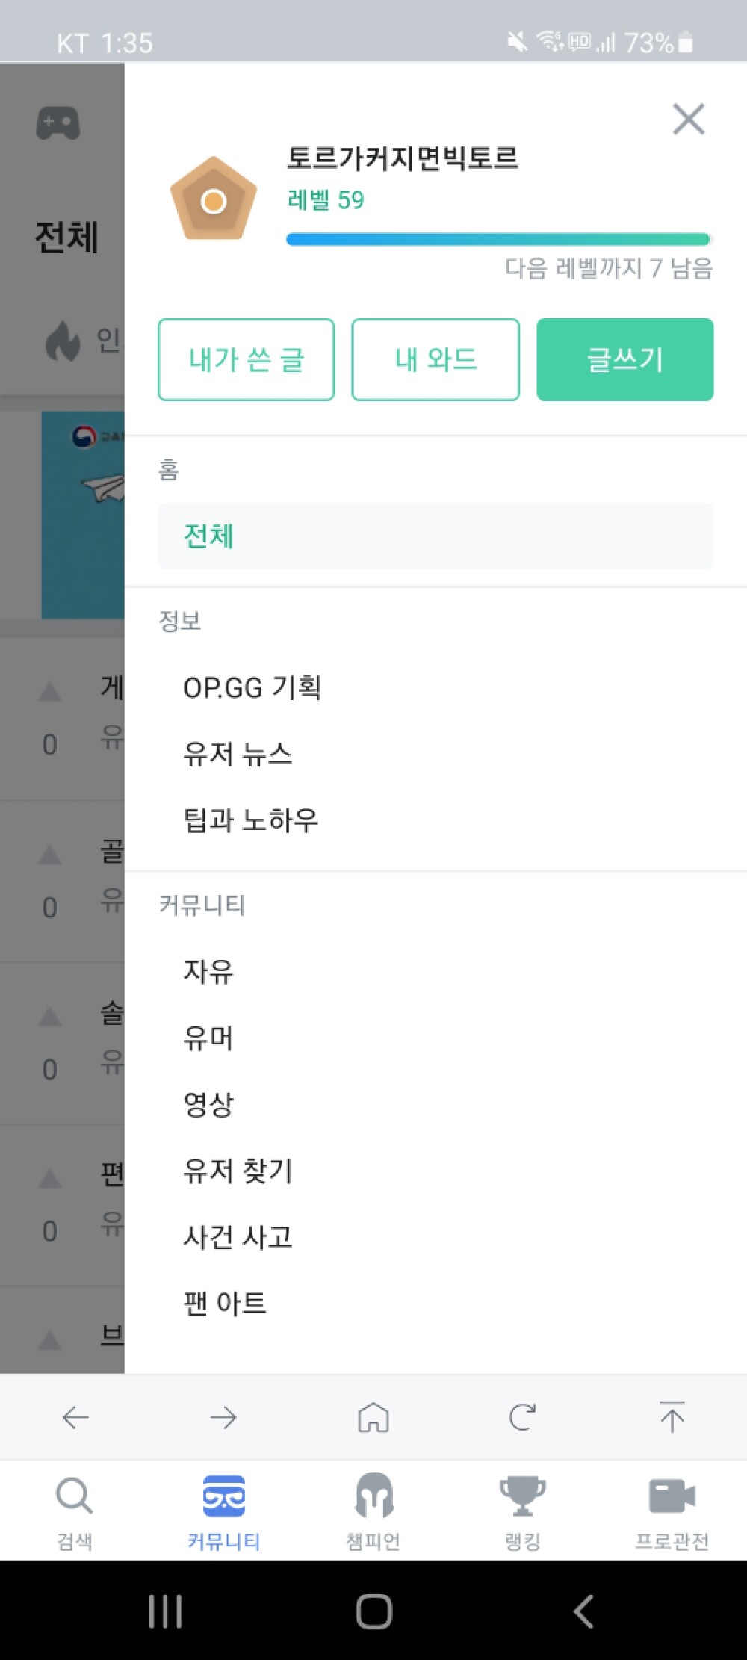Image resolution: width=747 pixels, height=1660 pixels.
Task: Tap the browser home icon
Action: point(373,1417)
